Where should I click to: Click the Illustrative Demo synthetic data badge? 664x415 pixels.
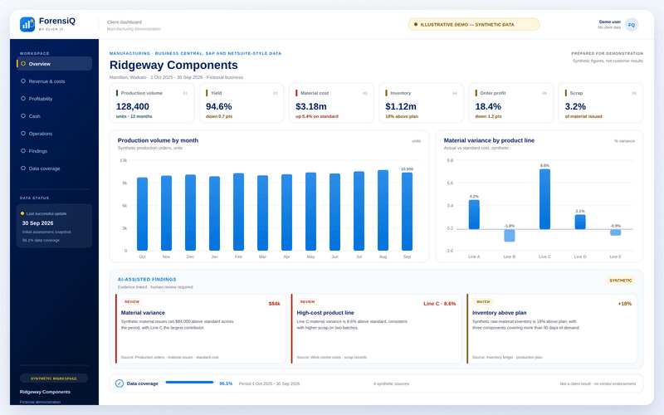(x=473, y=25)
